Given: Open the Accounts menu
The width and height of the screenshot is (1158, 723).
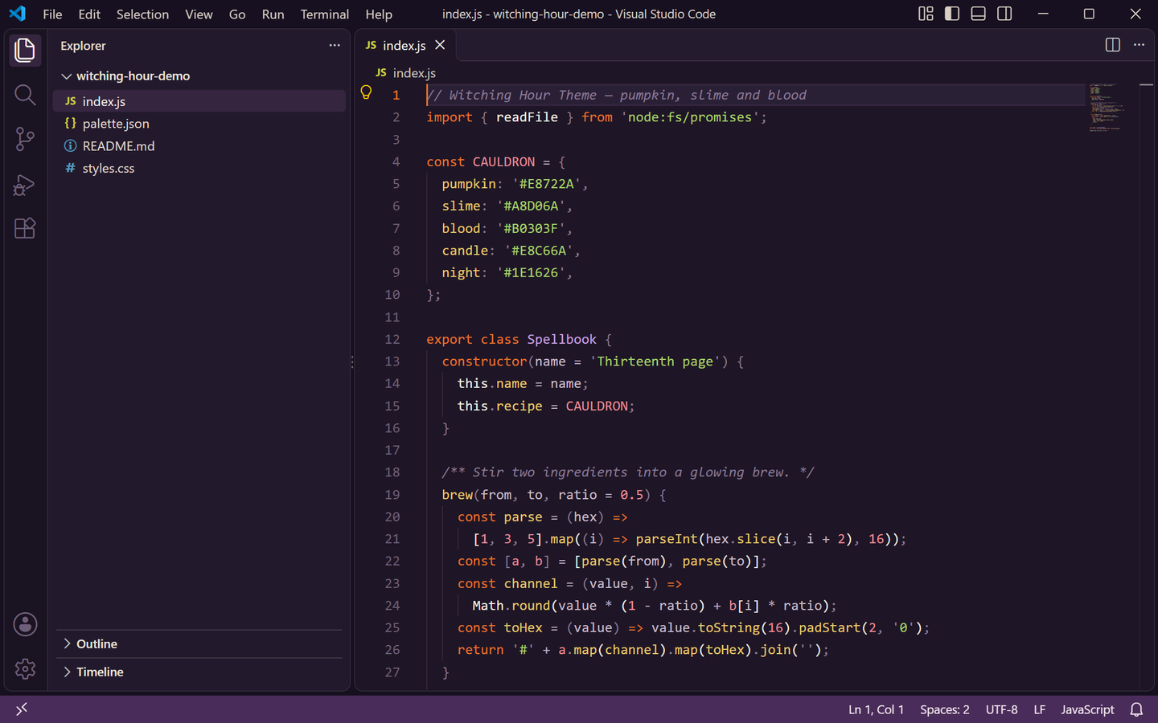Looking at the screenshot, I should (x=25, y=624).
